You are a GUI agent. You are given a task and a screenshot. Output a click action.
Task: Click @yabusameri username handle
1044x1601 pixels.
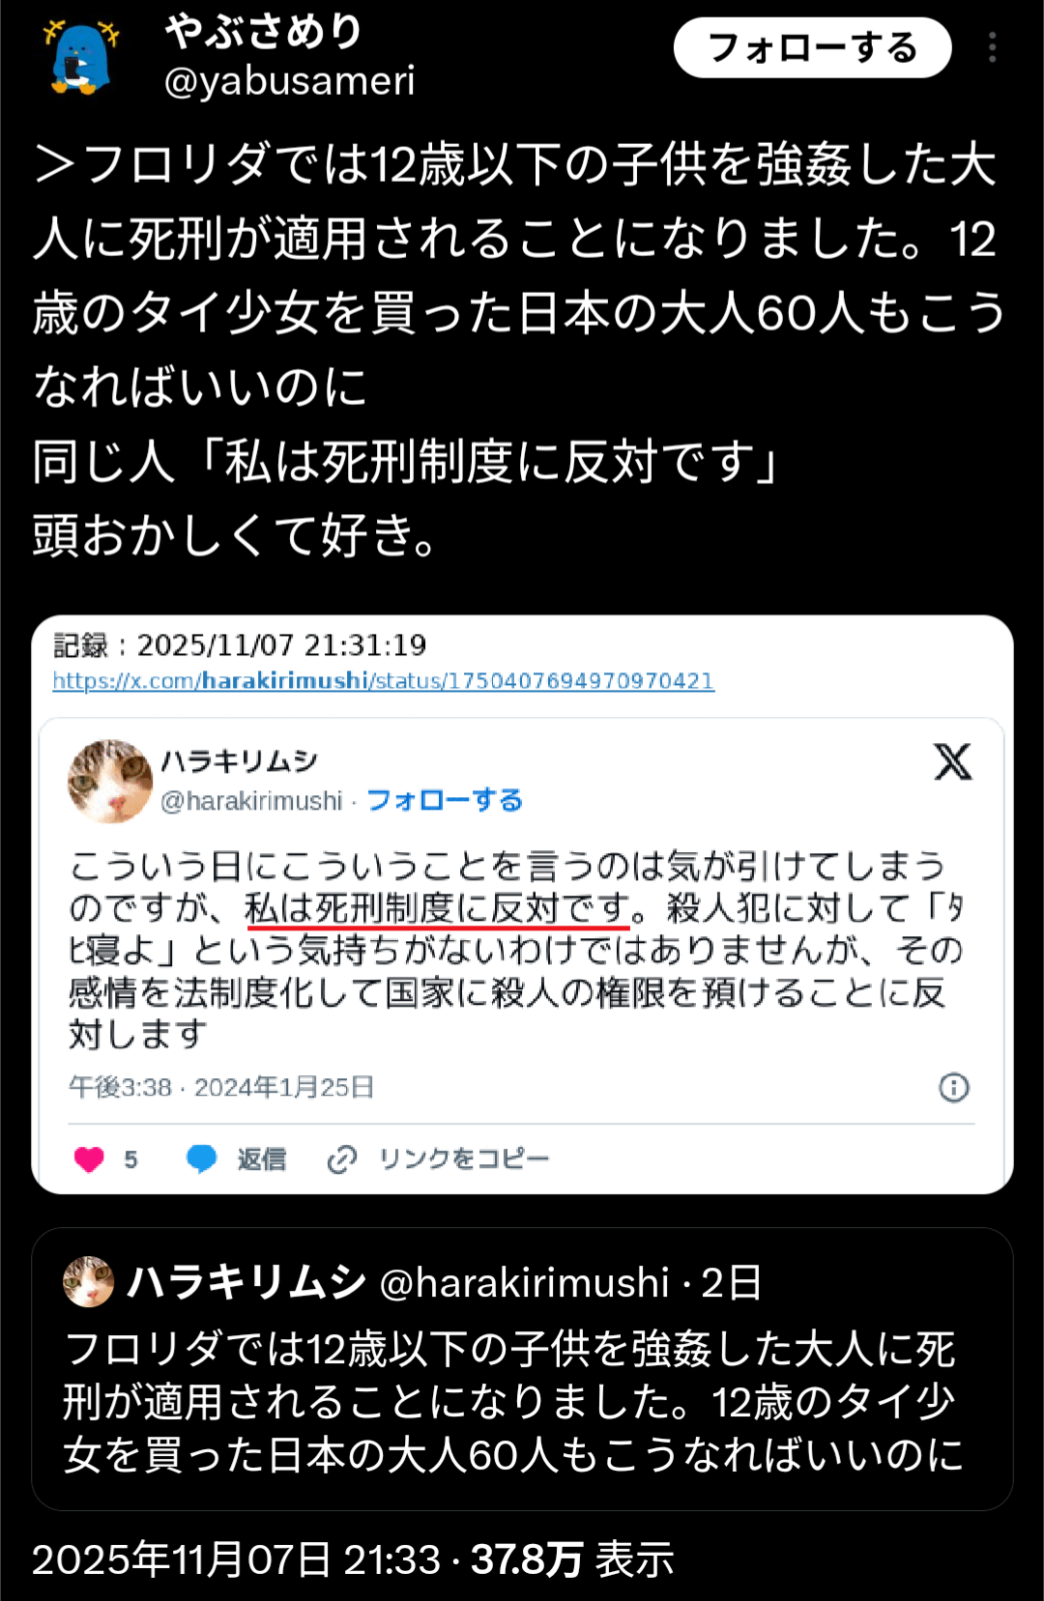click(290, 81)
